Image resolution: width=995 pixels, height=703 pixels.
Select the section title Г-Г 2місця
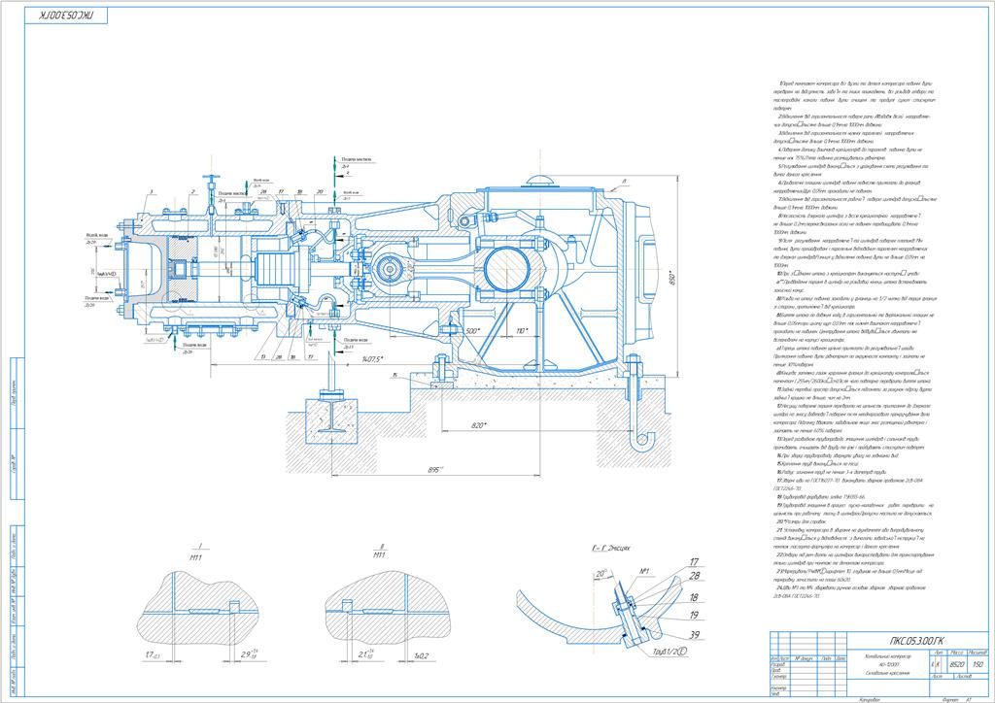[x=611, y=548]
